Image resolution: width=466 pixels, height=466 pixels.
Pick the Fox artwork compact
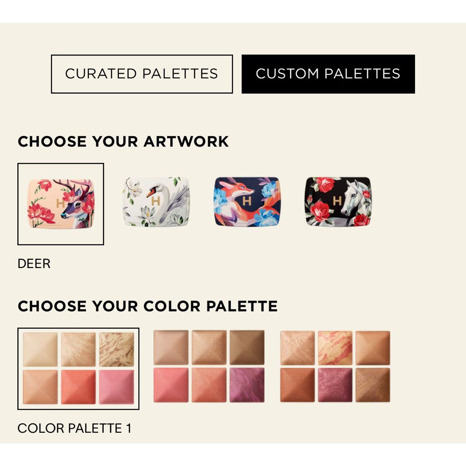pyautogui.click(x=247, y=202)
